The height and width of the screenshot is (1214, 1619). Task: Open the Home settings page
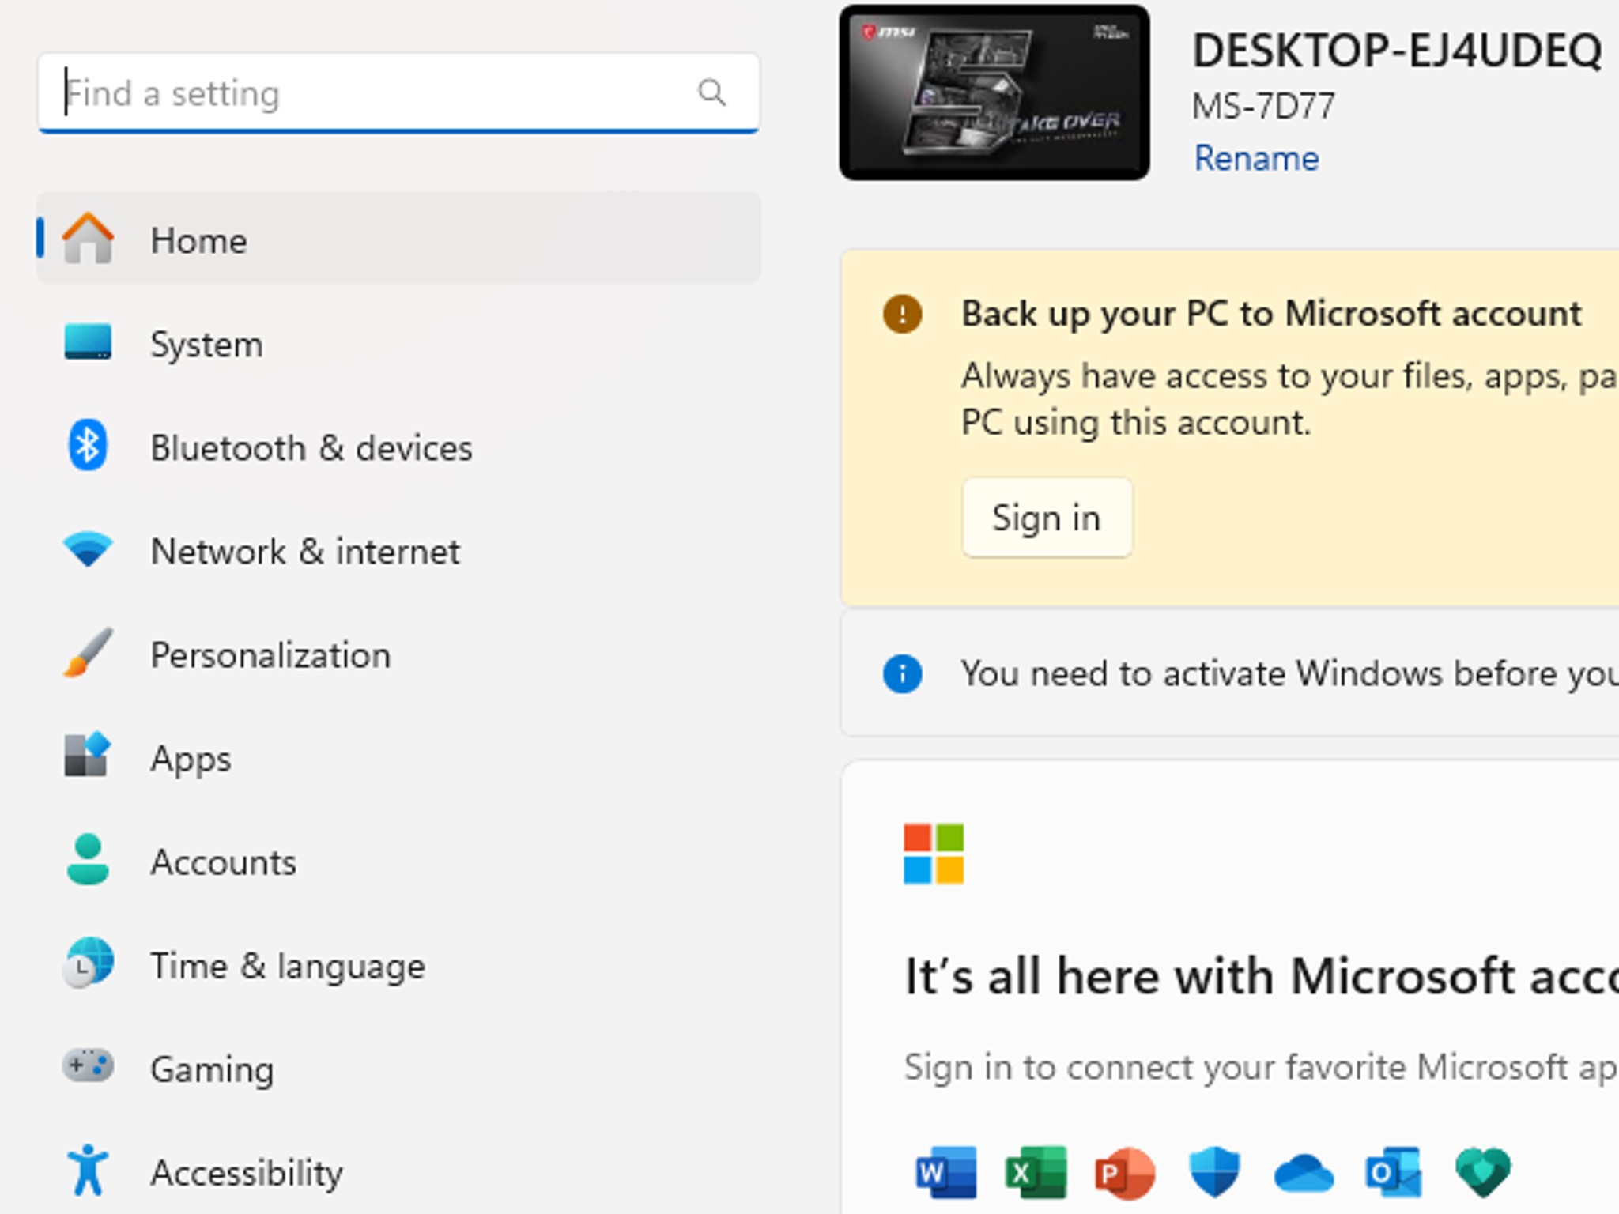pos(398,238)
